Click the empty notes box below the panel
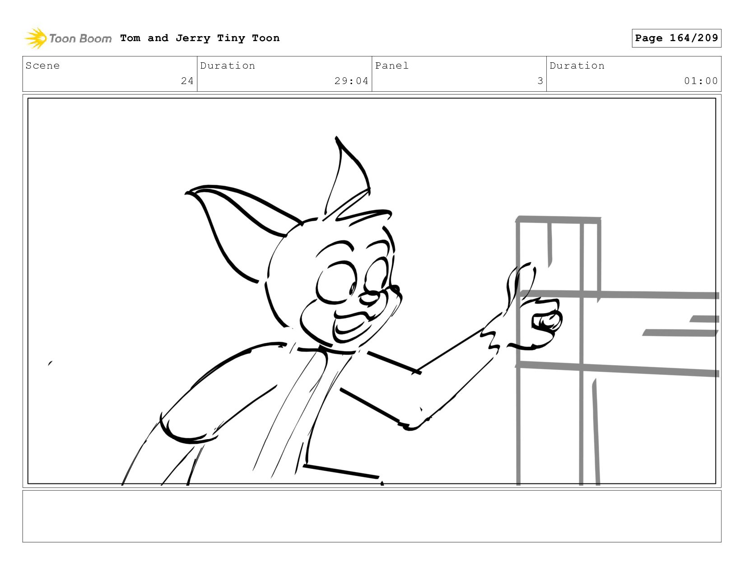Viewport: 745px width, 576px height. pyautogui.click(x=372, y=516)
